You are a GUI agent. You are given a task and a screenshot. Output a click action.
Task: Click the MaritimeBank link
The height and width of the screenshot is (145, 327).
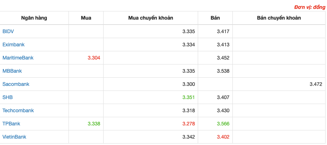(18, 58)
